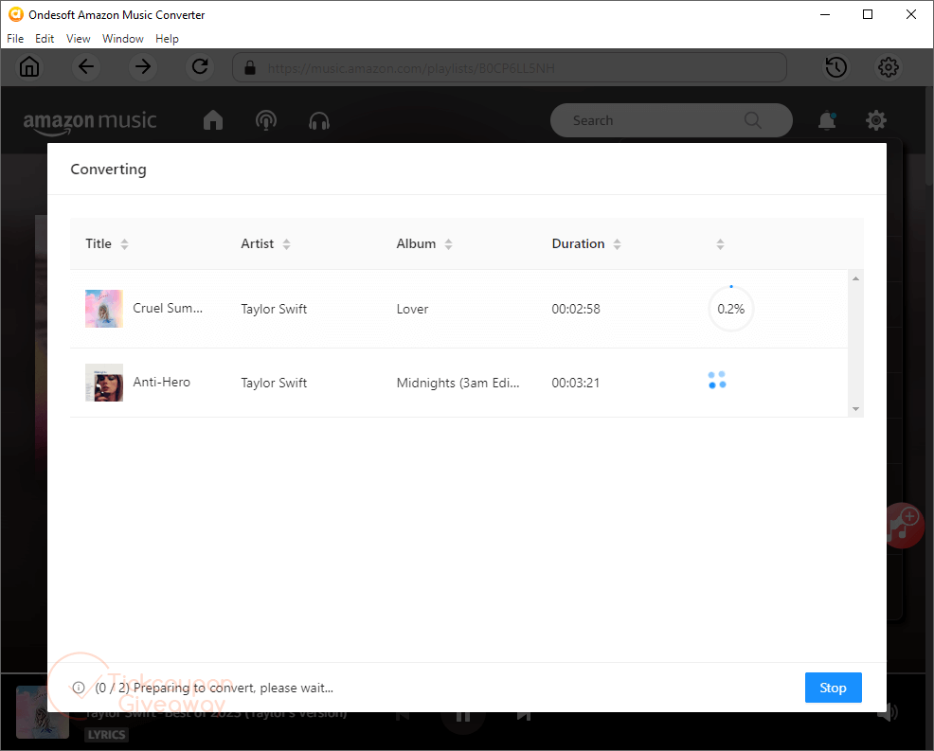Click the duration '00:02:58'
Screen dimensions: 934x751
tap(575, 309)
